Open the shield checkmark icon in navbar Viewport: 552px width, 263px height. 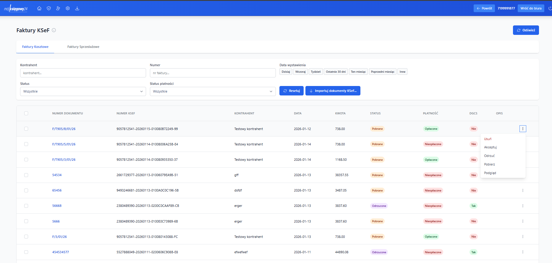click(49, 8)
